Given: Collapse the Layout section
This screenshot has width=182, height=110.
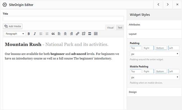Looking at the screenshot, I should pyautogui.click(x=154, y=34).
